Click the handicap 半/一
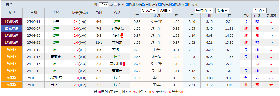 (156, 78)
